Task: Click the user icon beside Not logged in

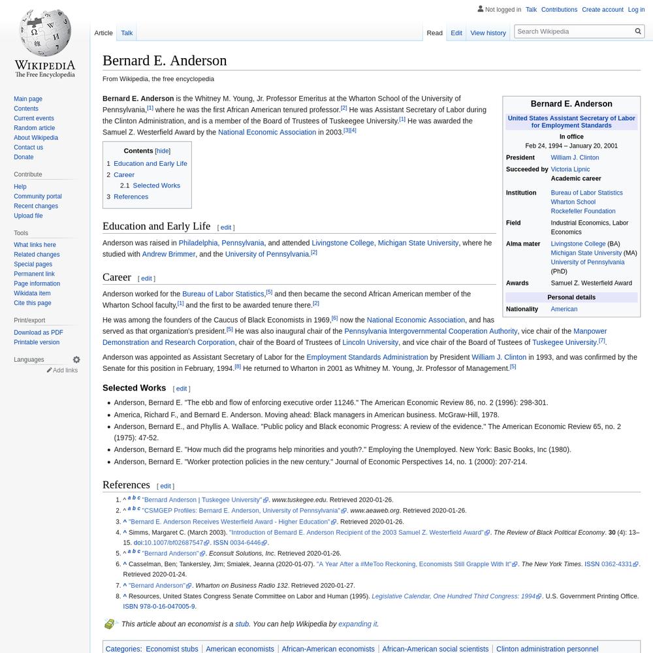Action: (x=480, y=8)
